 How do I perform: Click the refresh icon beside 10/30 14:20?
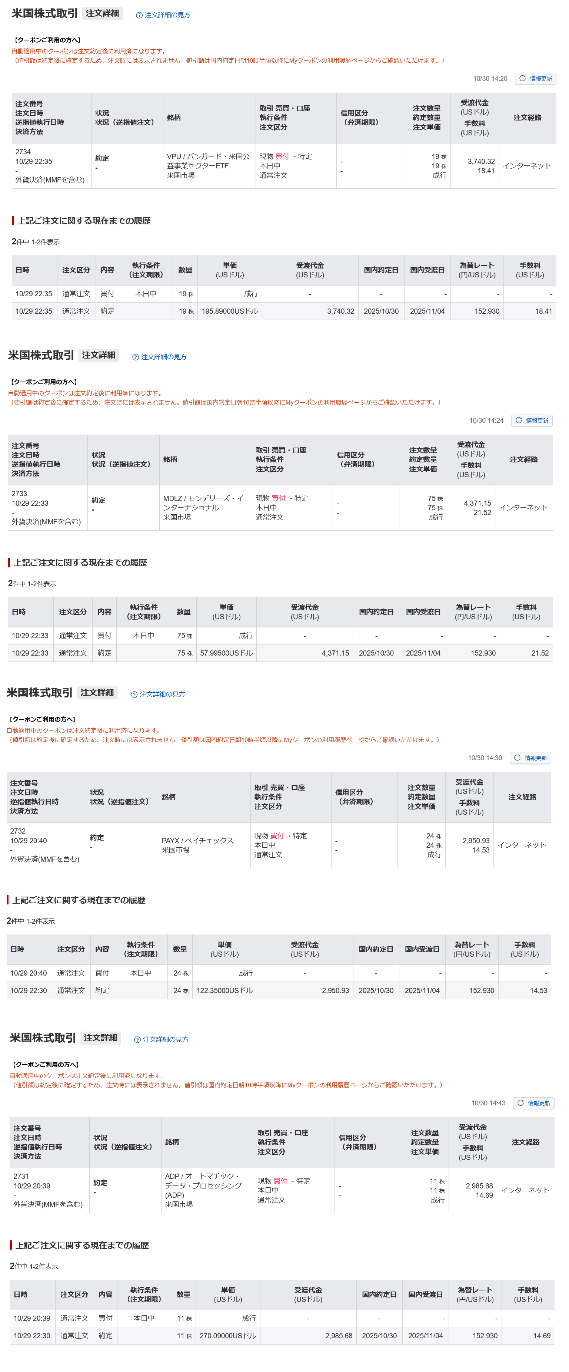(522, 79)
